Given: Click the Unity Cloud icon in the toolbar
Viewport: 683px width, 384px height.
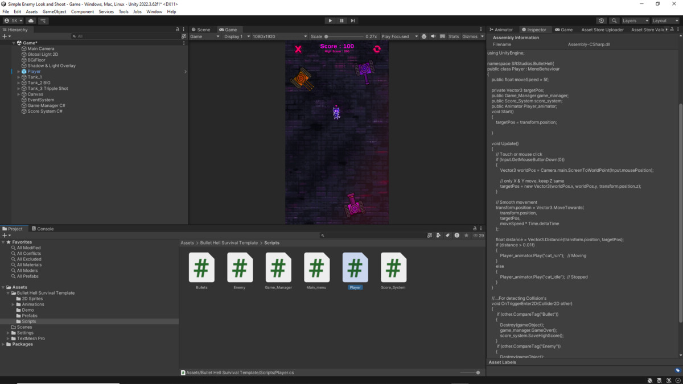Looking at the screenshot, I should (x=31, y=20).
